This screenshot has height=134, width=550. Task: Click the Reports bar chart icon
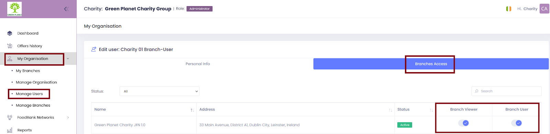pyautogui.click(x=10, y=130)
